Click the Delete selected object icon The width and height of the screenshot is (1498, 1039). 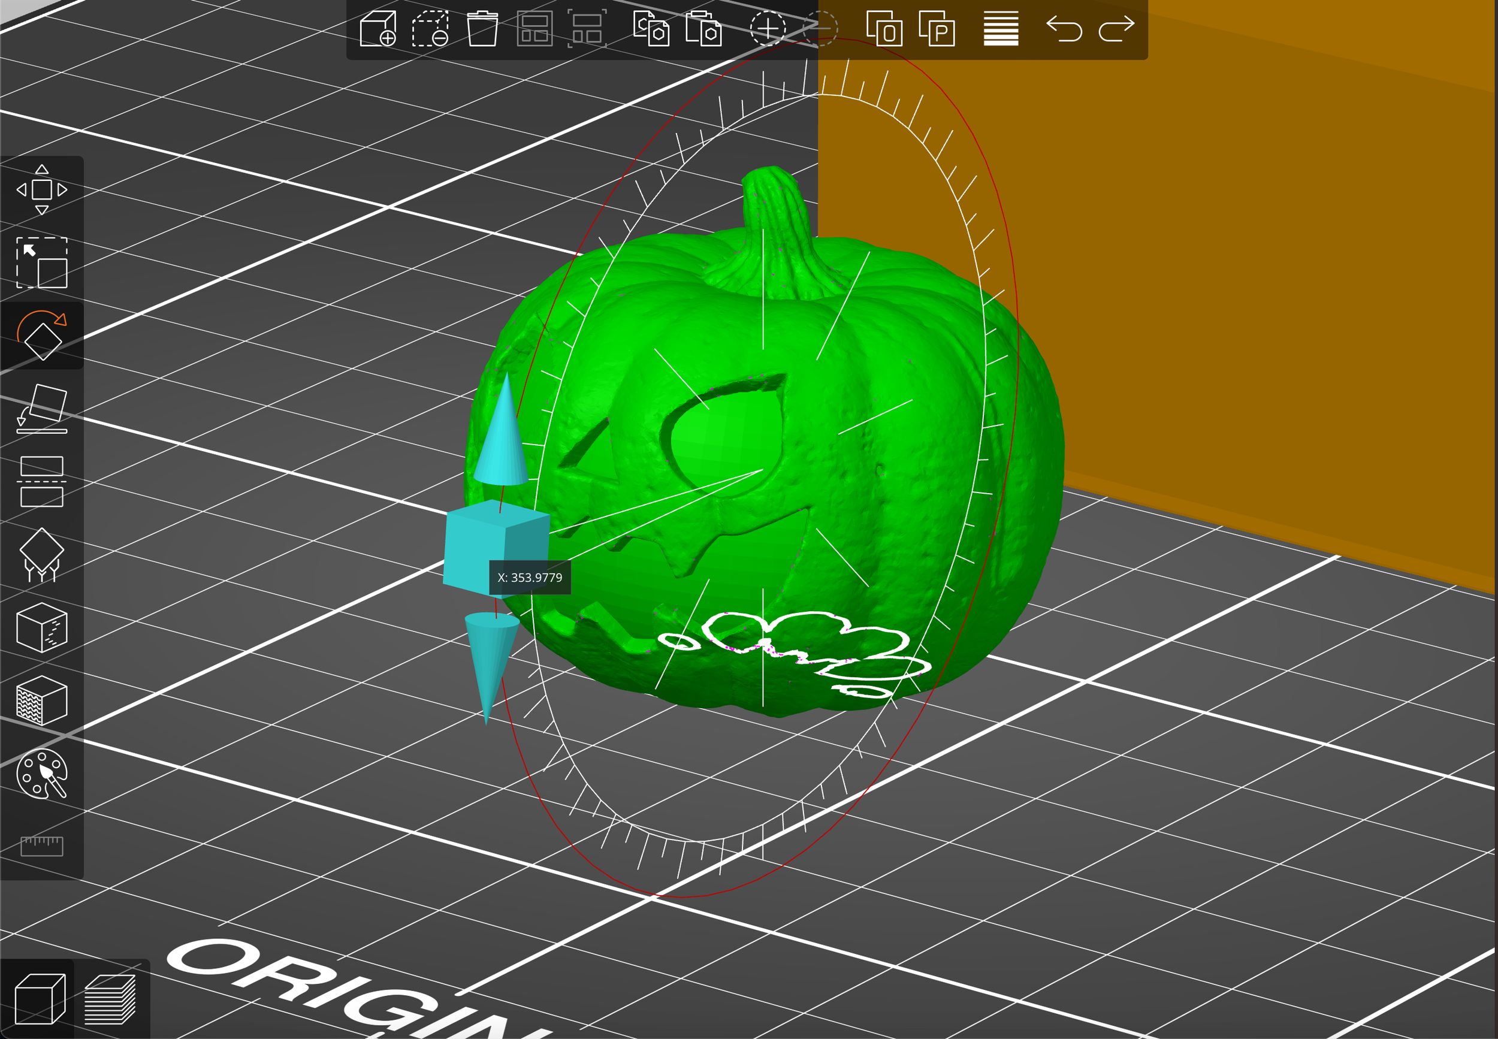click(430, 28)
